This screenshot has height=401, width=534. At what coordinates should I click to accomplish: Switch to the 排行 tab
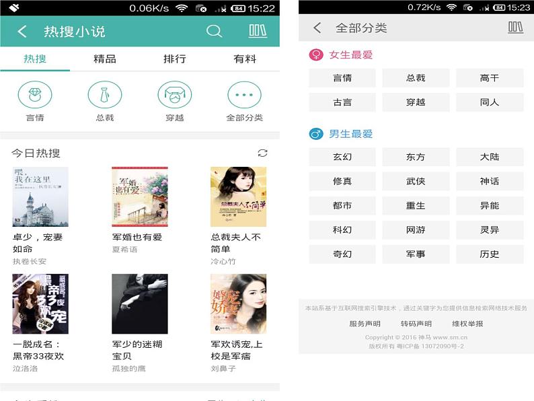[x=175, y=59]
